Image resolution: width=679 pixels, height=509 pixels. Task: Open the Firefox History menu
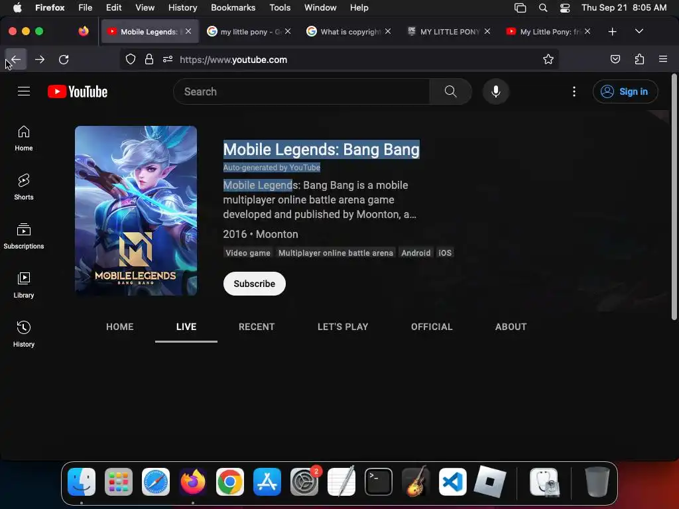coord(183,8)
